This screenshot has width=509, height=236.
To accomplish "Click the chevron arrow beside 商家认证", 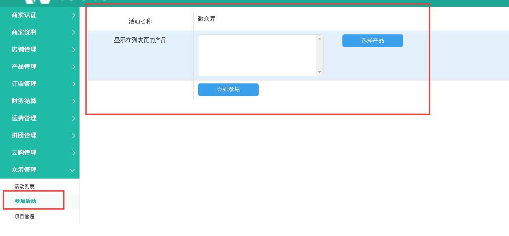I will tap(74, 16).
